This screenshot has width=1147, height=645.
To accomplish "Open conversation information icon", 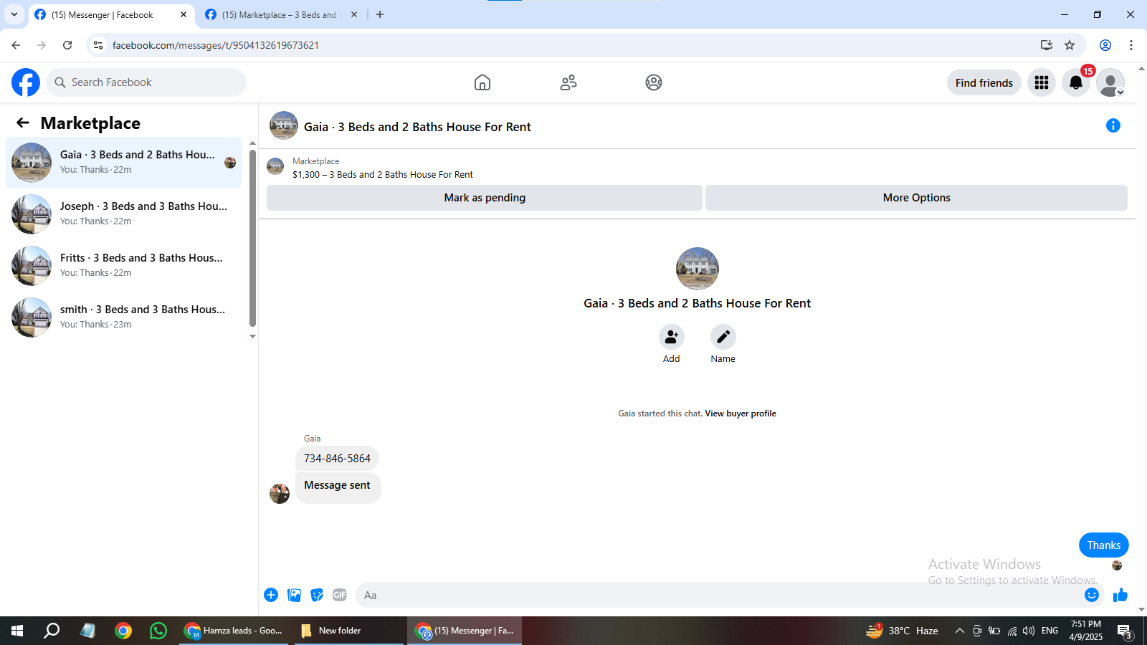I will (1113, 126).
